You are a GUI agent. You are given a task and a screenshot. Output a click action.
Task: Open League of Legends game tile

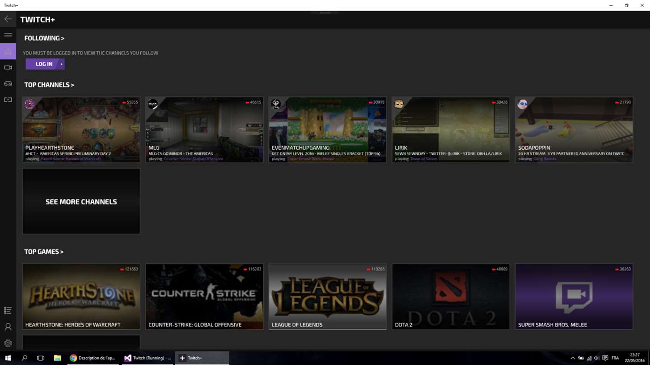[x=328, y=297]
